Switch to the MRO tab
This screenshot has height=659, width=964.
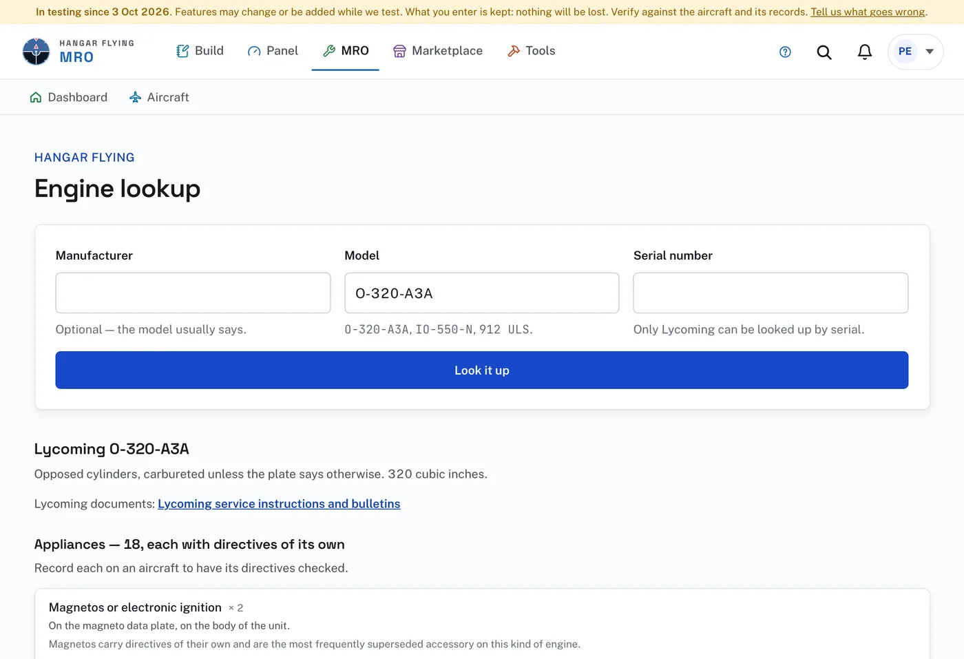coord(346,51)
